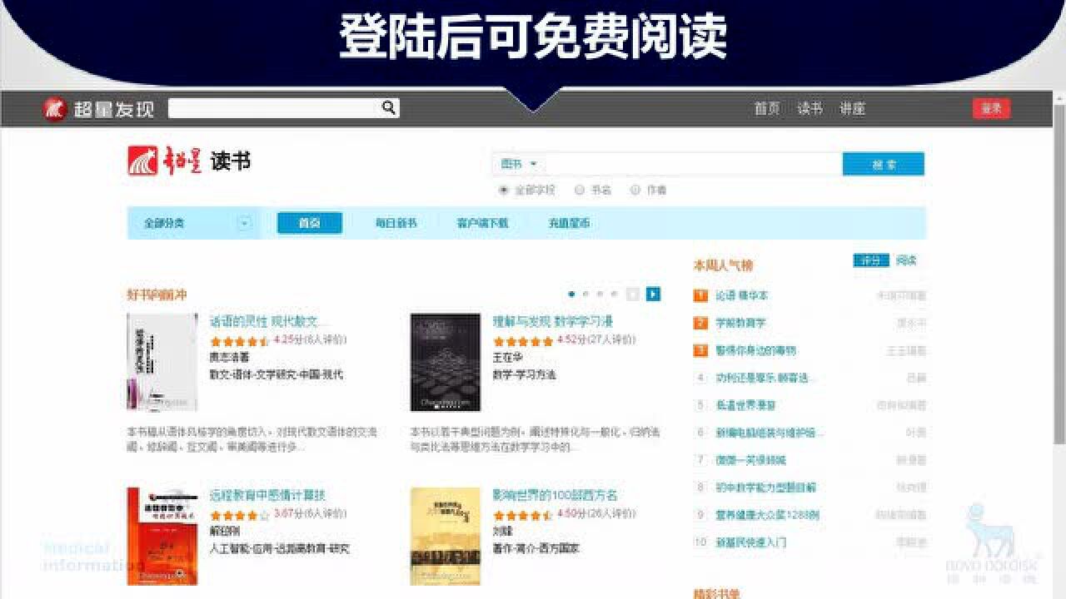Click the 超星发现 logo icon
The image size is (1066, 599).
(x=54, y=109)
